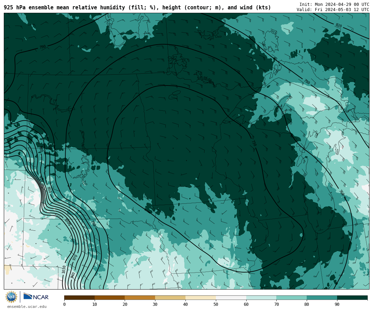Click the colorbar tick label 20
The height and width of the screenshot is (311, 373).
125,304
